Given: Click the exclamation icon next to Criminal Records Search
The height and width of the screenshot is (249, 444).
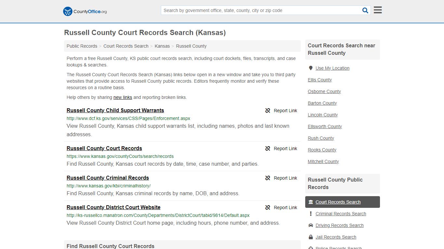Looking at the screenshot, I should pos(311,214).
